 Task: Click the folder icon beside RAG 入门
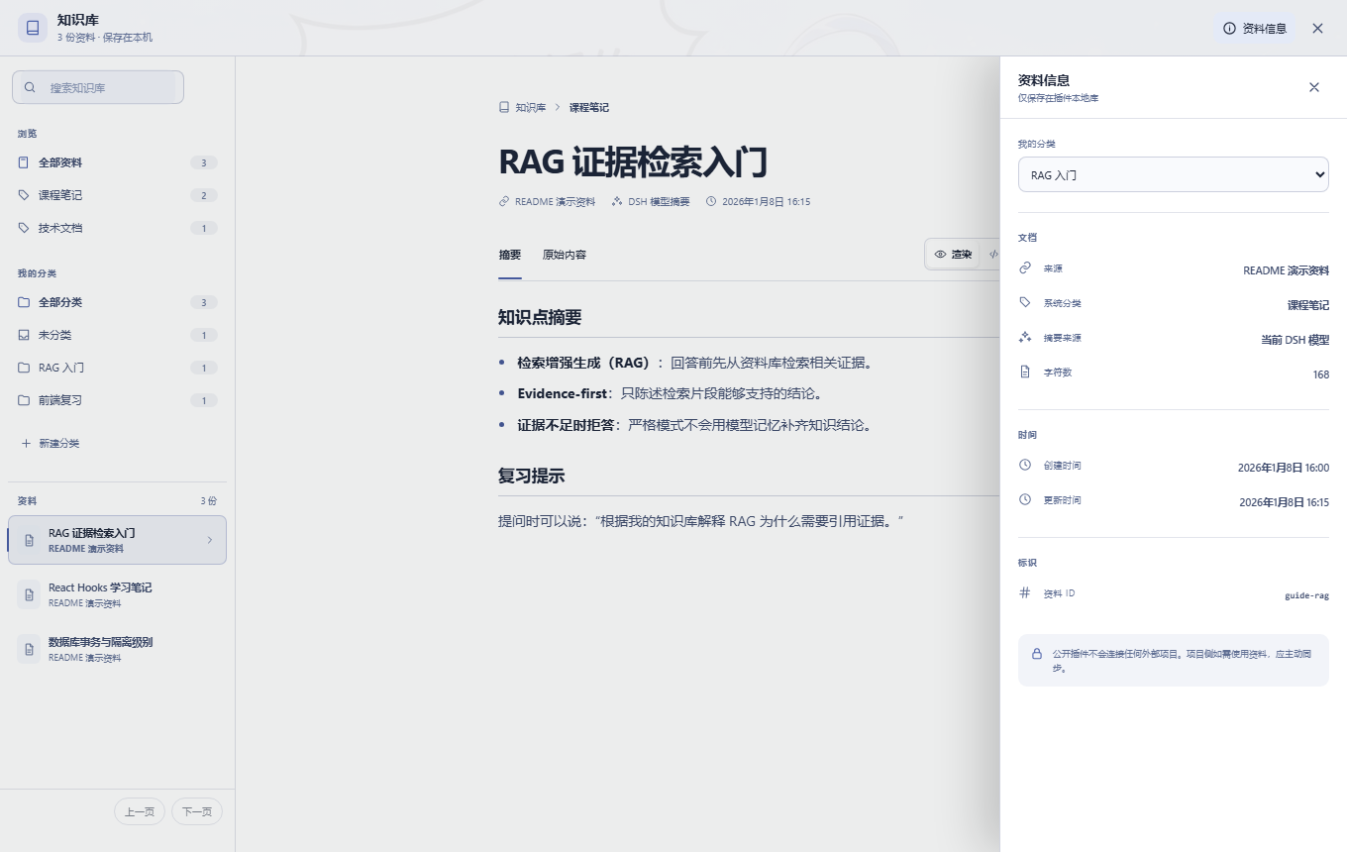24,368
